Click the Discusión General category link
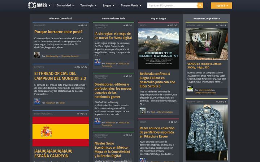Viewport: 260px width, 162px height. 70,56
